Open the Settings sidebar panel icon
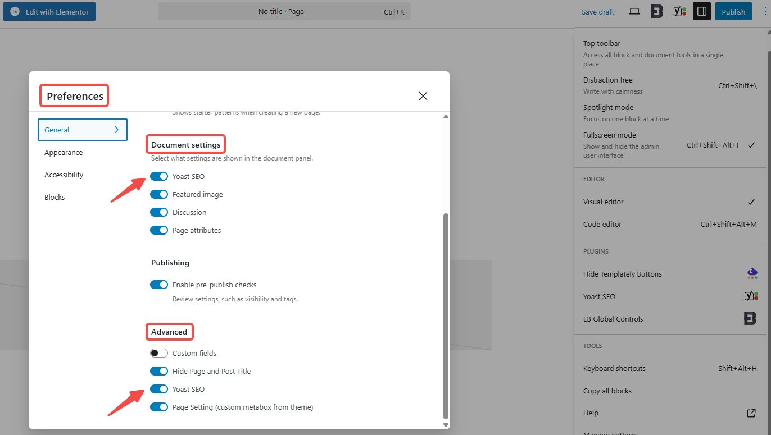 tap(701, 11)
